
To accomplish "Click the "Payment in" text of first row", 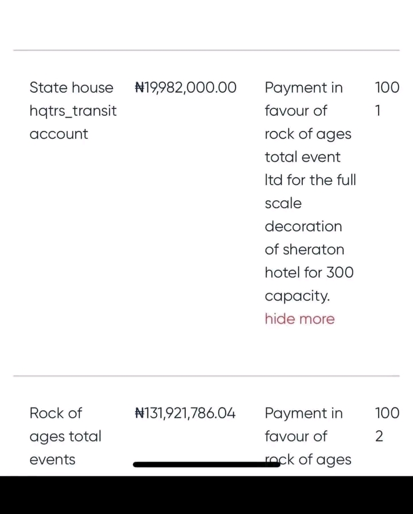I will pos(303,88).
